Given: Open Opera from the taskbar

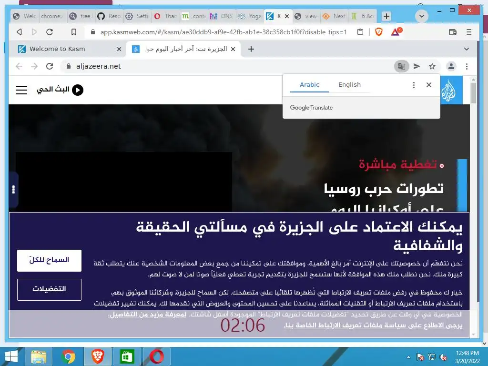Looking at the screenshot, I should [x=156, y=356].
